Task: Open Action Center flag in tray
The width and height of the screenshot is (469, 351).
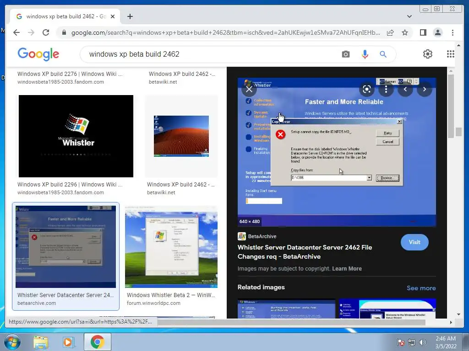Action: (400, 342)
